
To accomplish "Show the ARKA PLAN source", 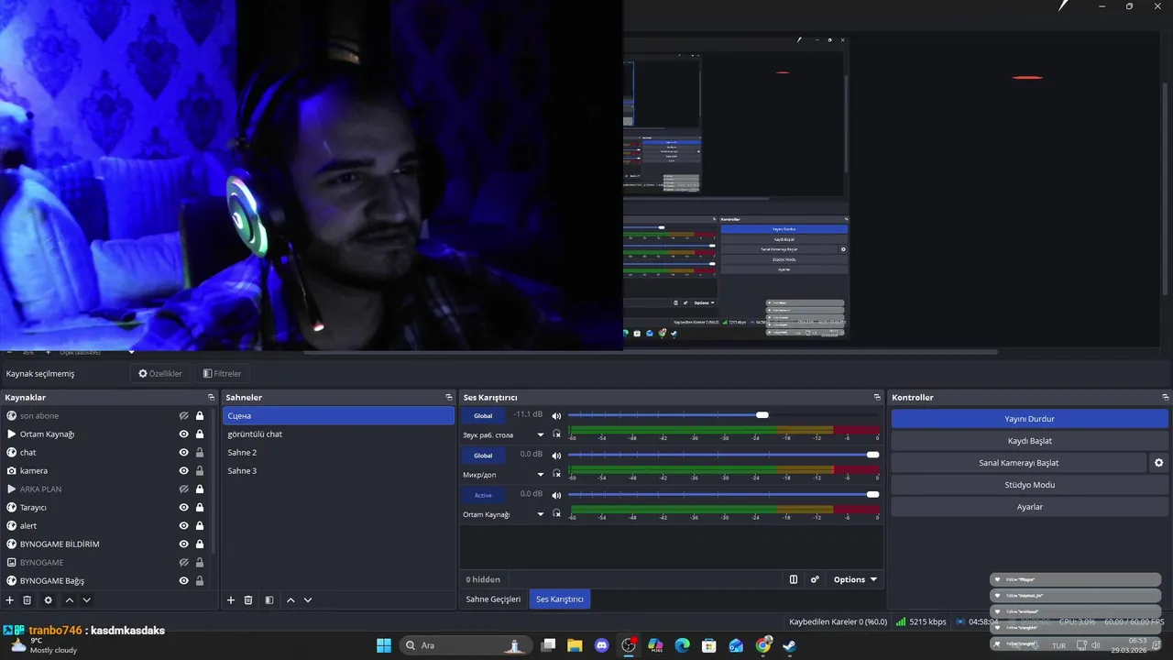I will click(183, 489).
